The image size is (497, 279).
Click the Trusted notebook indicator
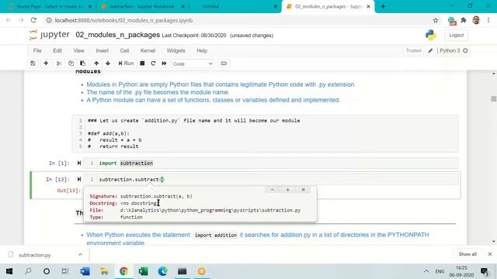pos(413,50)
